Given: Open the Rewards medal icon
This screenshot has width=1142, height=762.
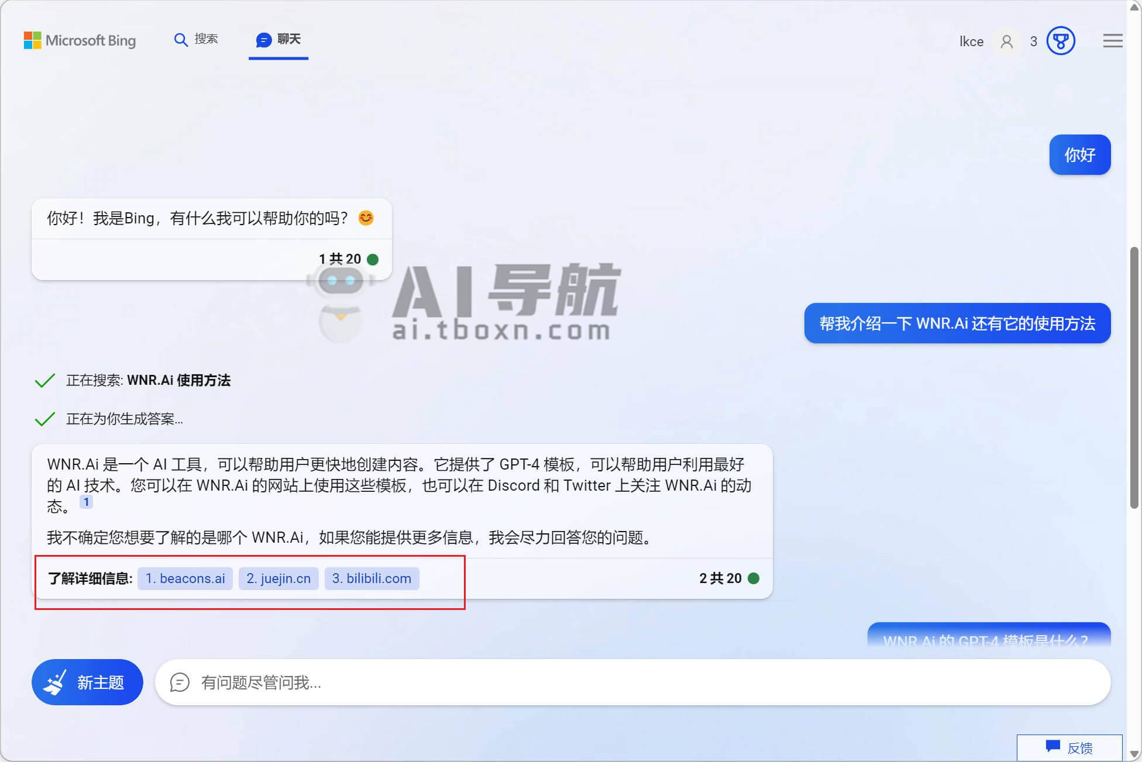Looking at the screenshot, I should click(1060, 41).
